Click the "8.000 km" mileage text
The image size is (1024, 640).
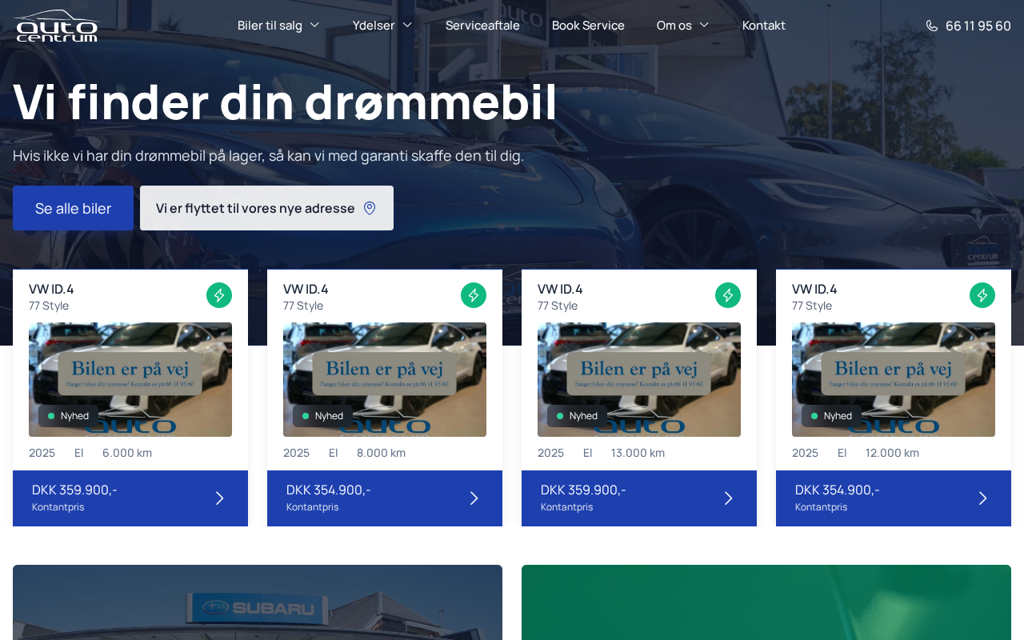[381, 453]
